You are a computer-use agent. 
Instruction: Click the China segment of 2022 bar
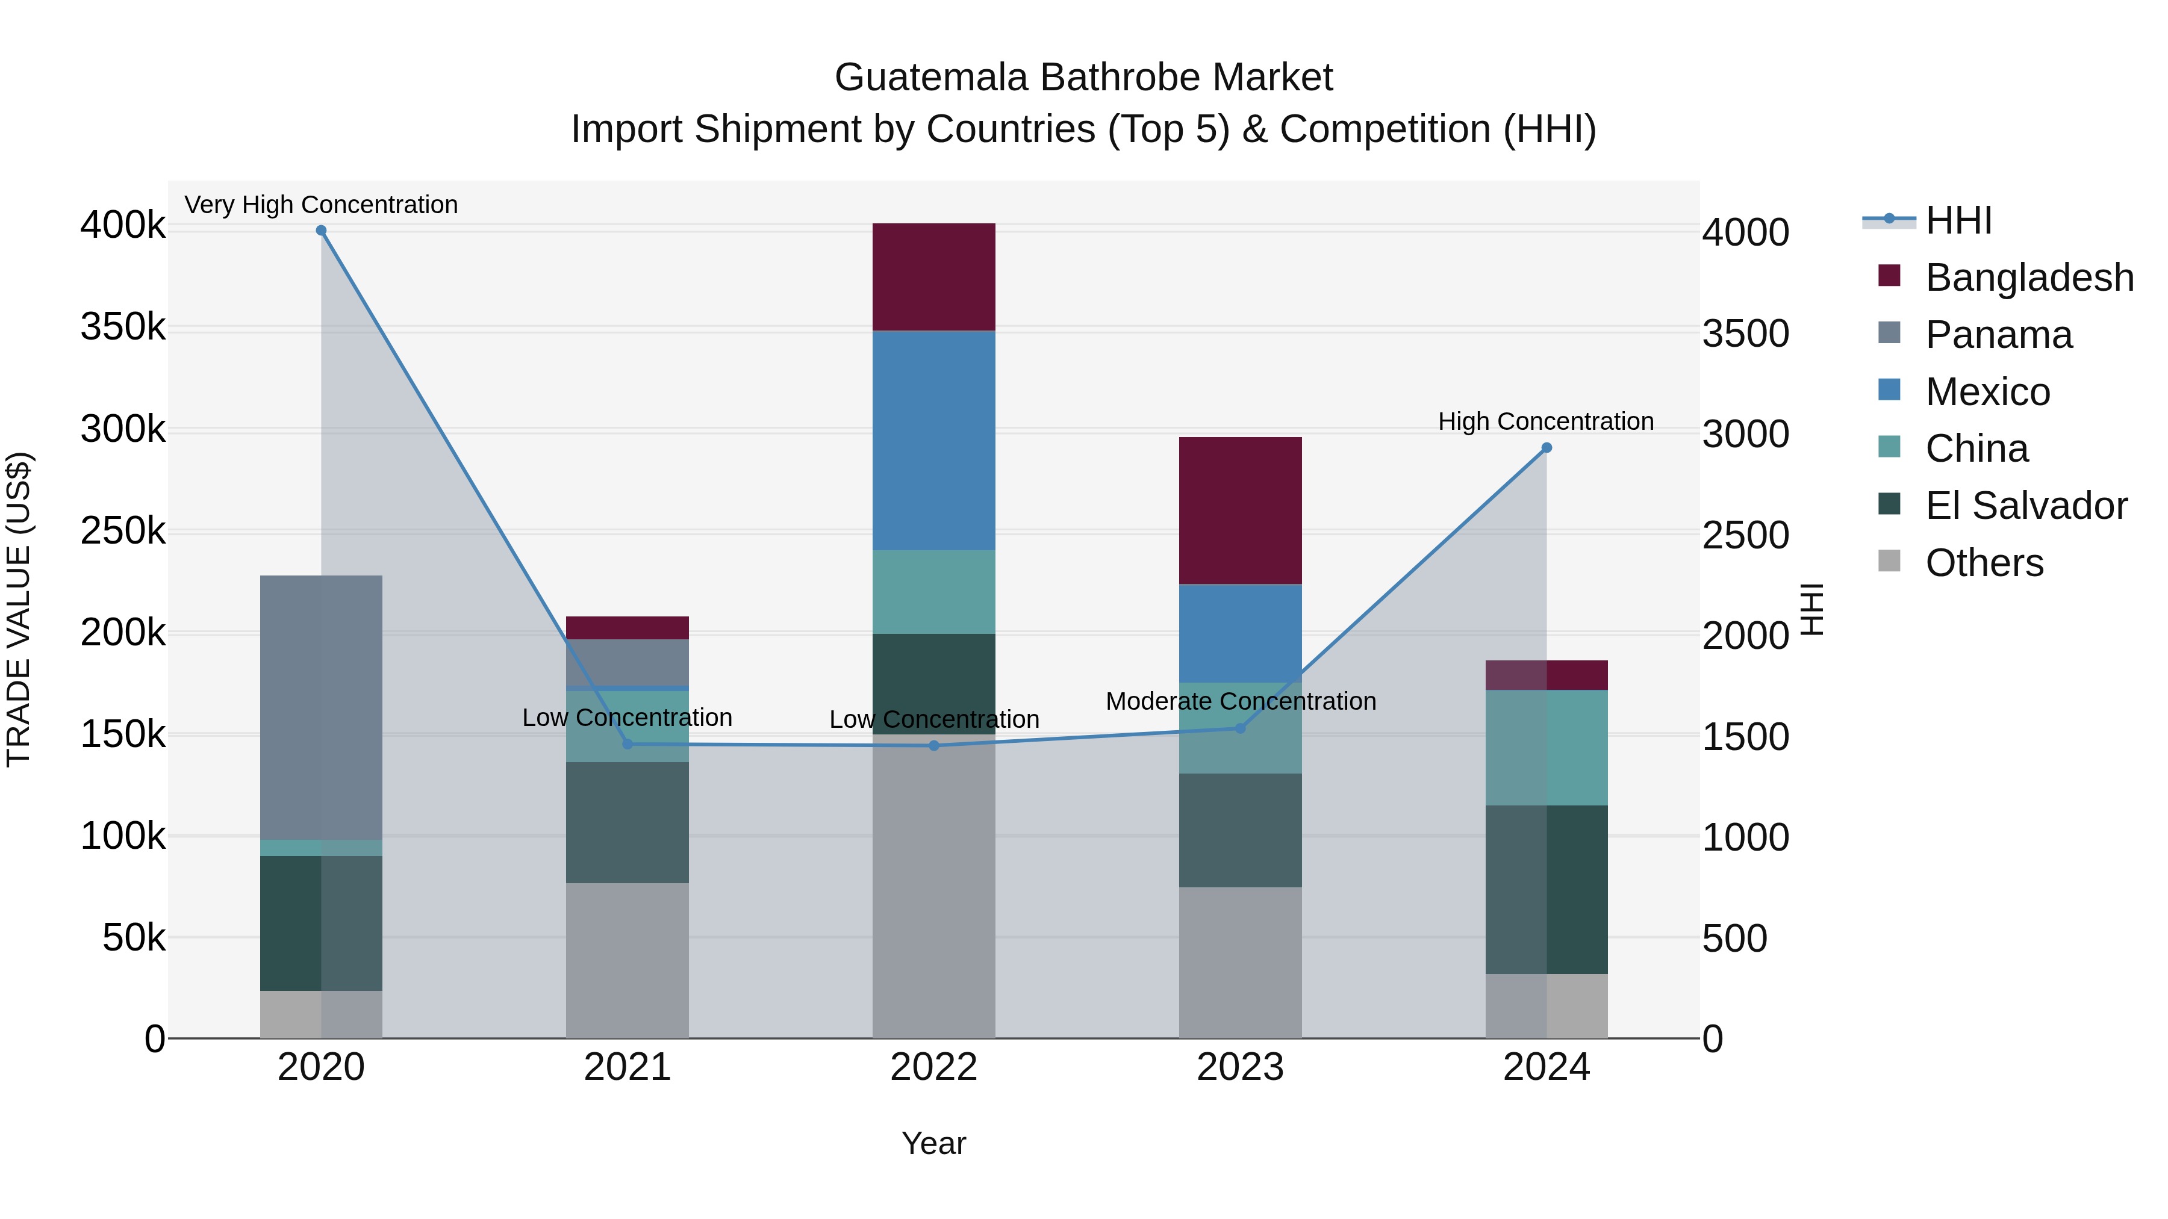[933, 591]
